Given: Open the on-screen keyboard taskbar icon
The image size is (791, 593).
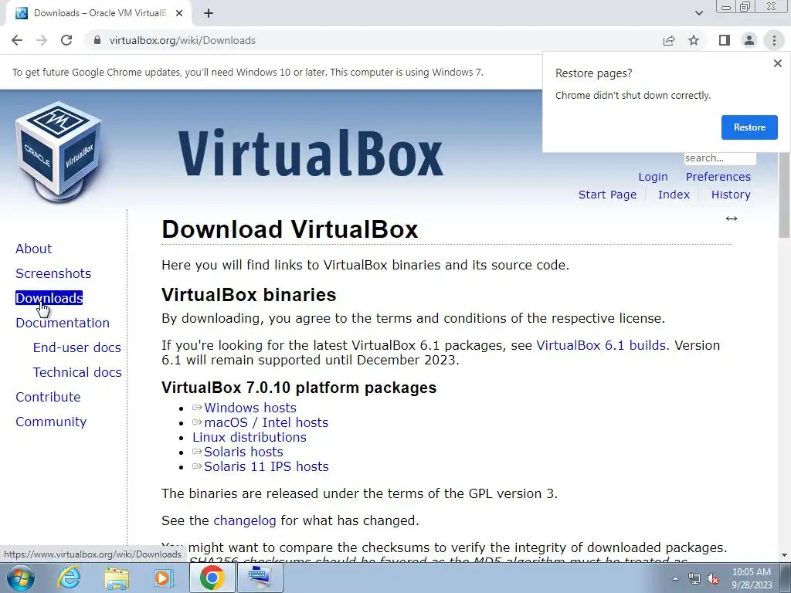Looking at the screenshot, I should 260,578.
